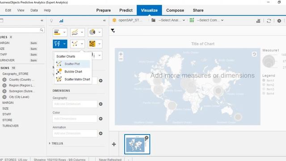The width and height of the screenshot is (286, 161).
Task: Open the settings gear in top toolbar
Action: (x=279, y=21)
